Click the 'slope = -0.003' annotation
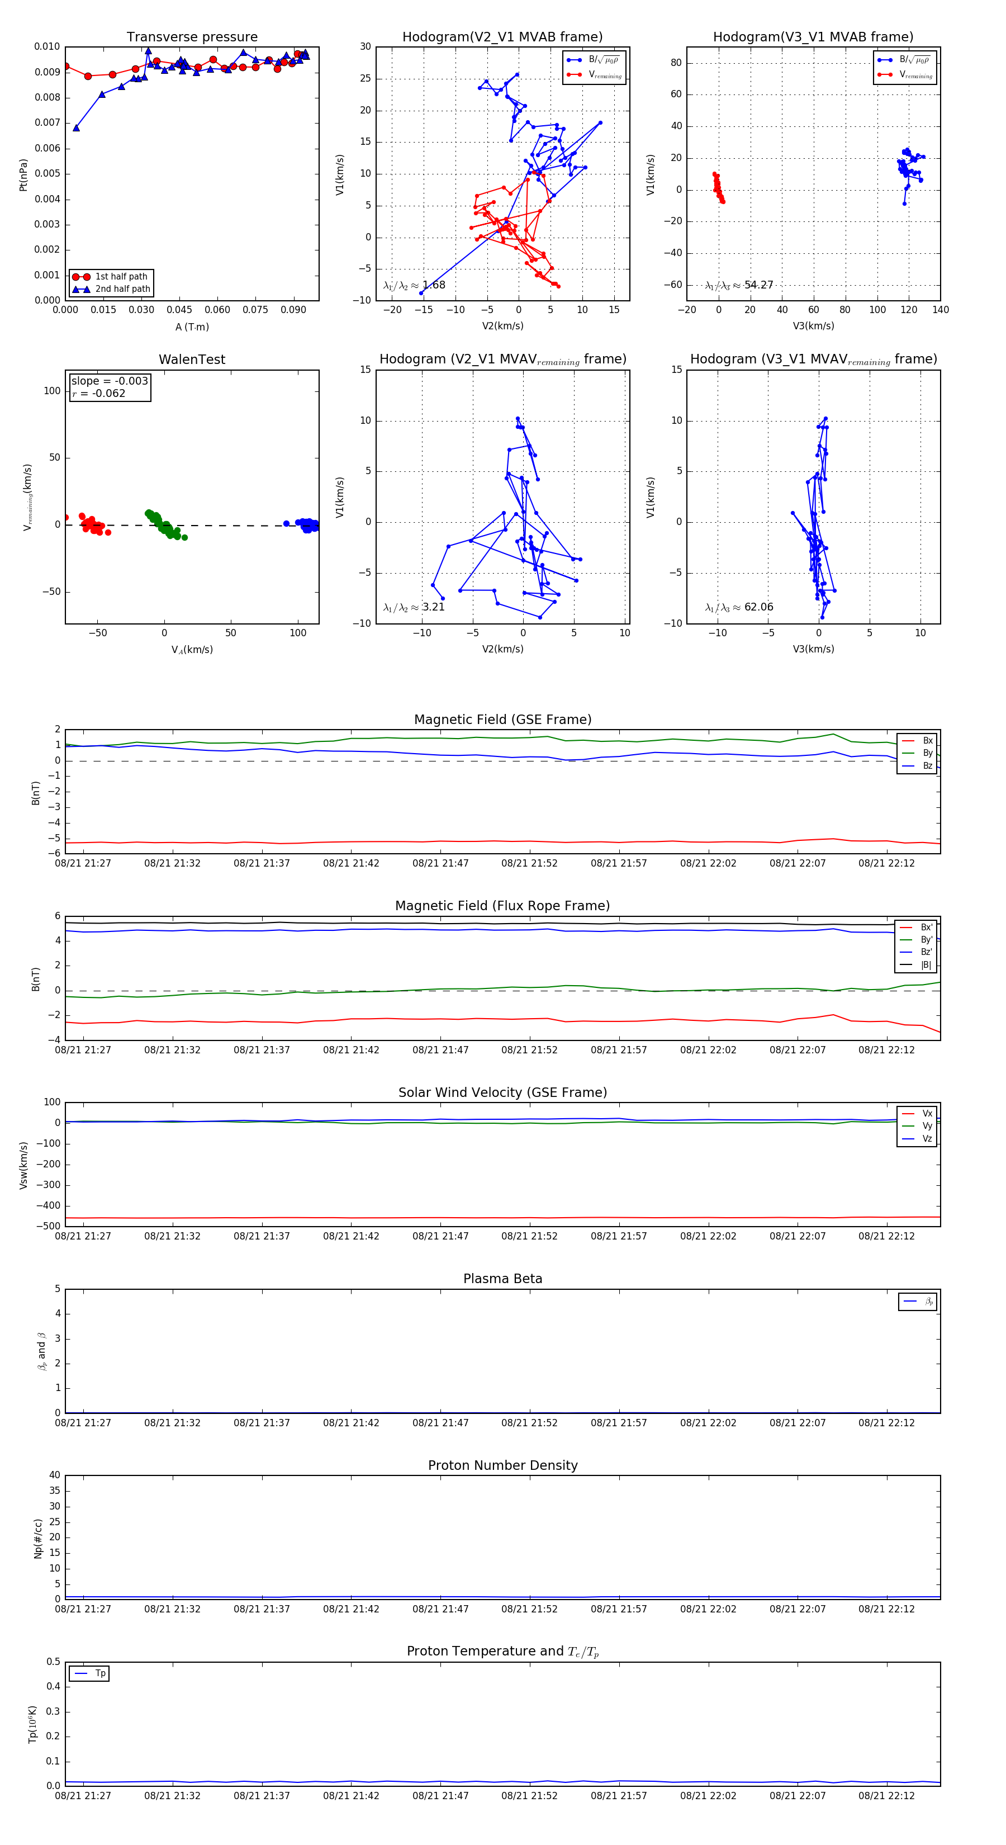This screenshot has height=1845, width=1006. pyautogui.click(x=110, y=381)
